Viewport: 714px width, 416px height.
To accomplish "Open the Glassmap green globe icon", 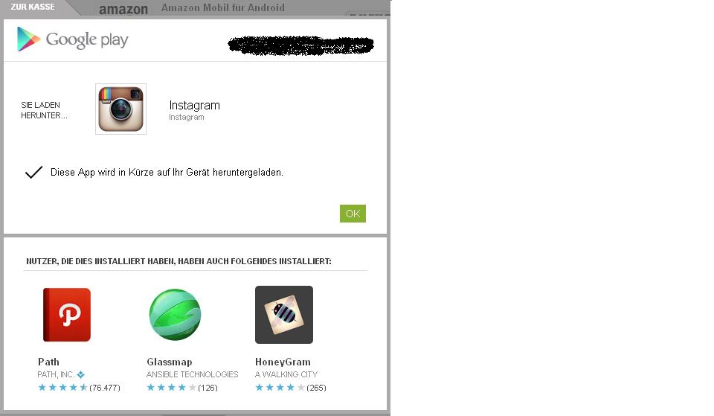I will [176, 315].
